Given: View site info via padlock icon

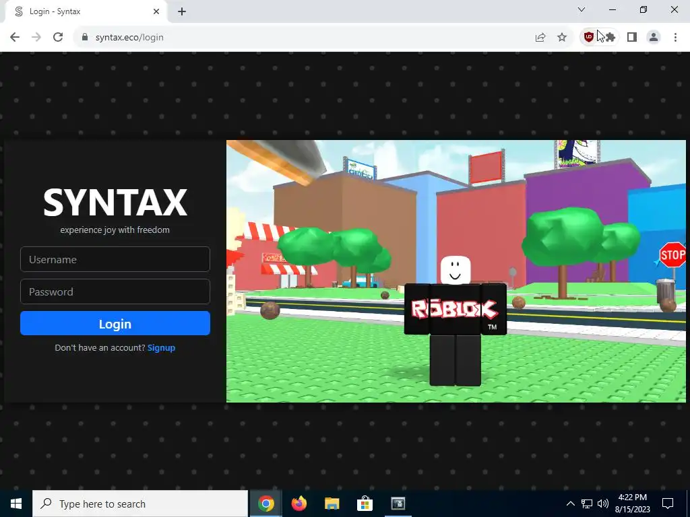Looking at the screenshot, I should pos(85,38).
